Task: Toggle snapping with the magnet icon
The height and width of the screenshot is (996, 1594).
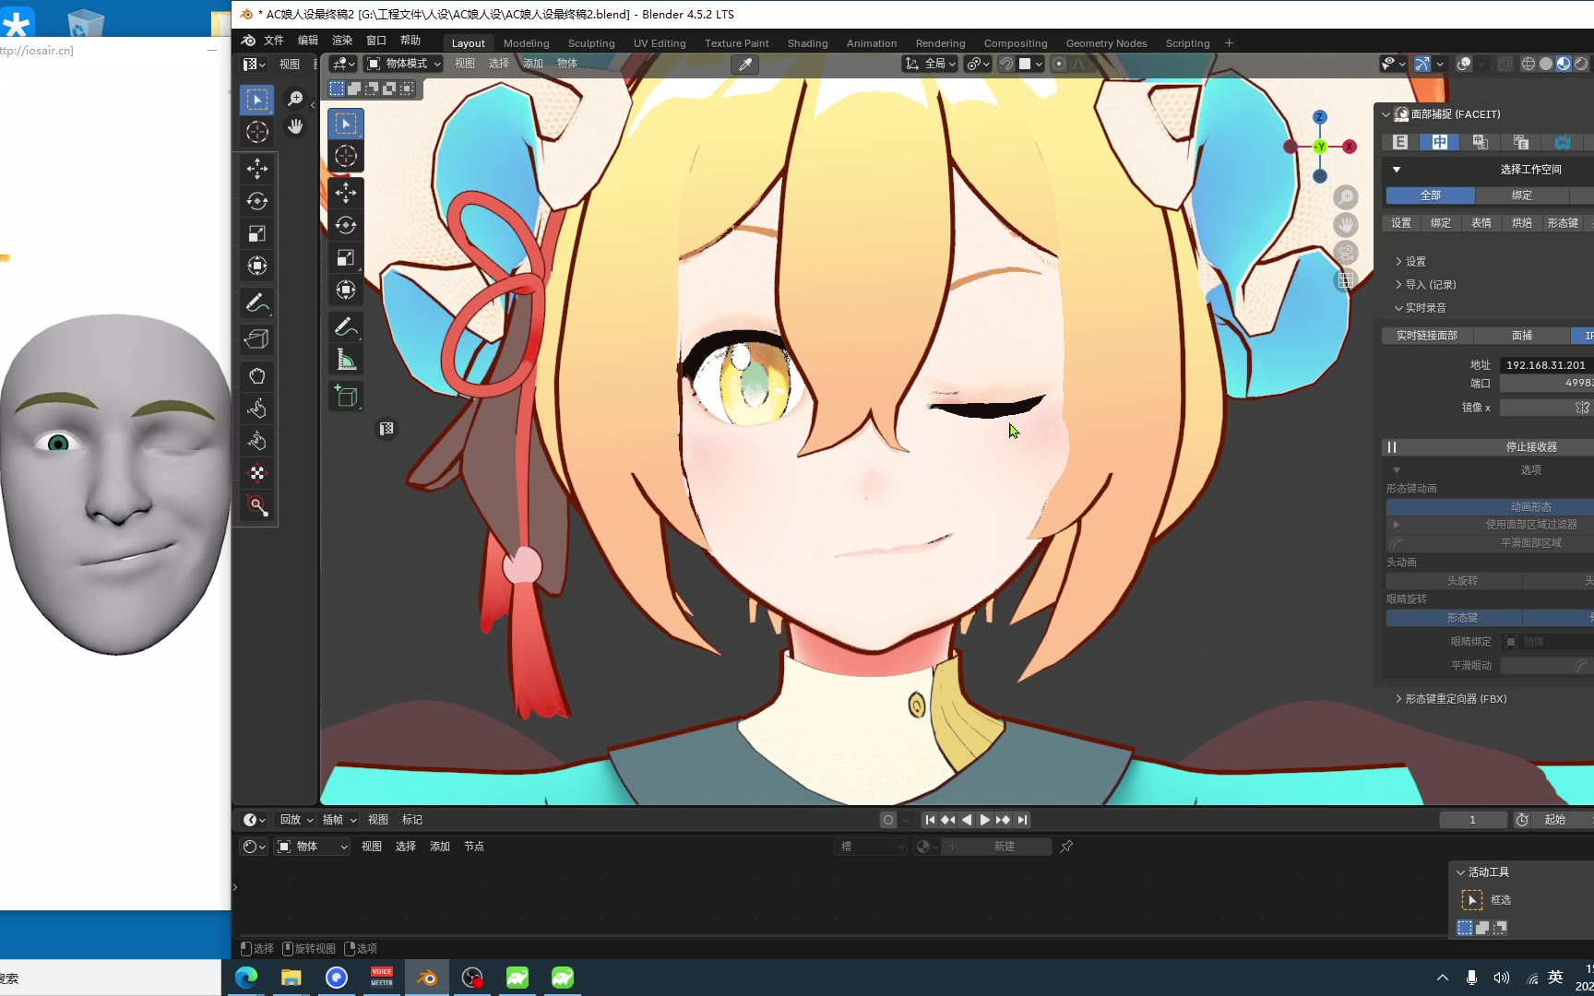Action: (x=1007, y=64)
